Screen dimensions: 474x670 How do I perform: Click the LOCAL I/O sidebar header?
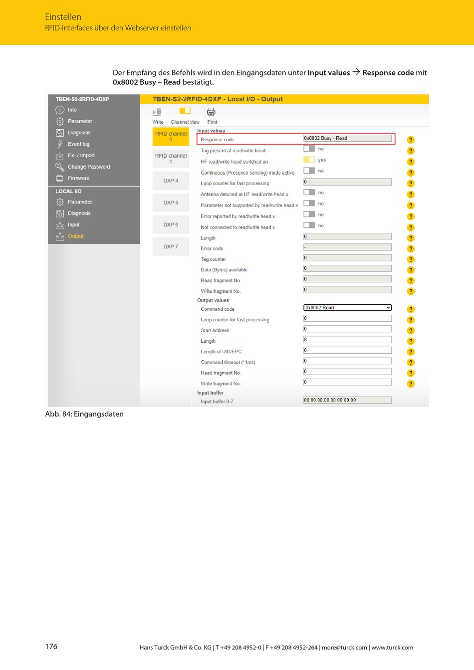point(68,192)
